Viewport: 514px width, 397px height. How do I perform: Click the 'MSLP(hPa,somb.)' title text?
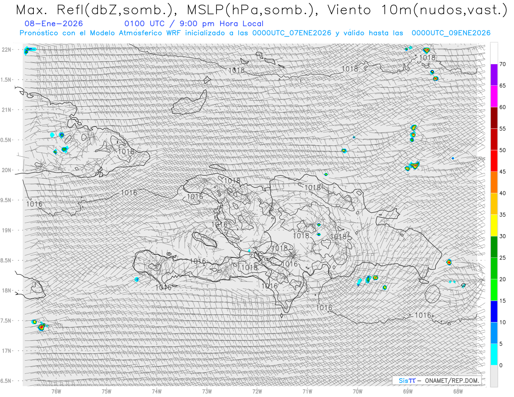[x=254, y=10]
